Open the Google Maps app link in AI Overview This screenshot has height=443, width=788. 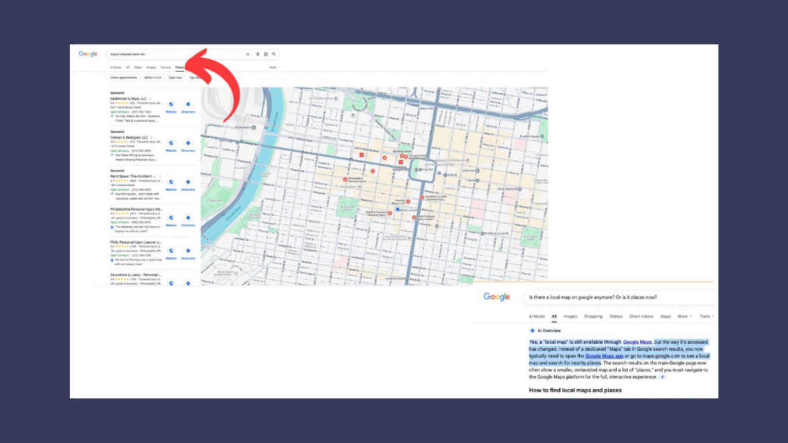point(604,356)
